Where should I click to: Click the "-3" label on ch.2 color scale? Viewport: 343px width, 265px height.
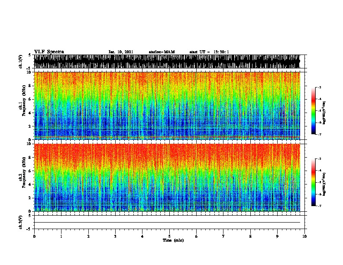click(319, 159)
